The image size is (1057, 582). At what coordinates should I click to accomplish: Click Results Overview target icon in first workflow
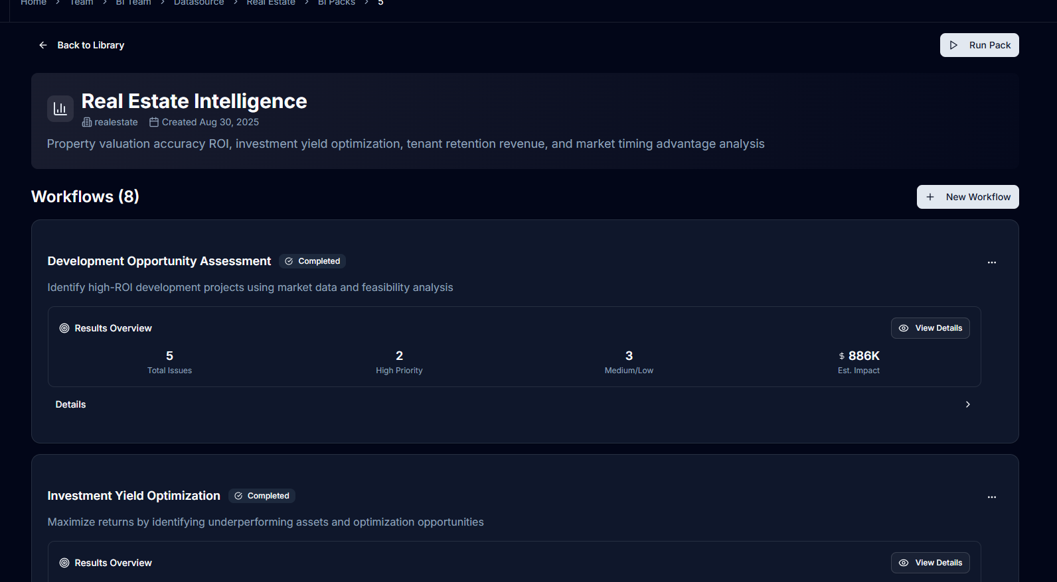(x=64, y=328)
